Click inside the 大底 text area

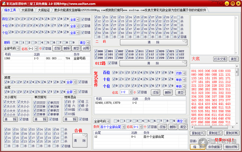(x=213, y=35)
